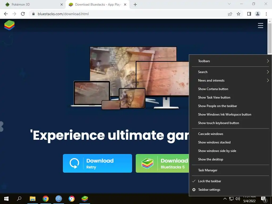272x204 pixels.
Task: Expand the Search submenu
Action: 230,72
